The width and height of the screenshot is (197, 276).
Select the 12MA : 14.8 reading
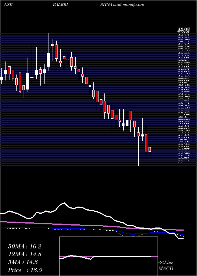pos(24,254)
